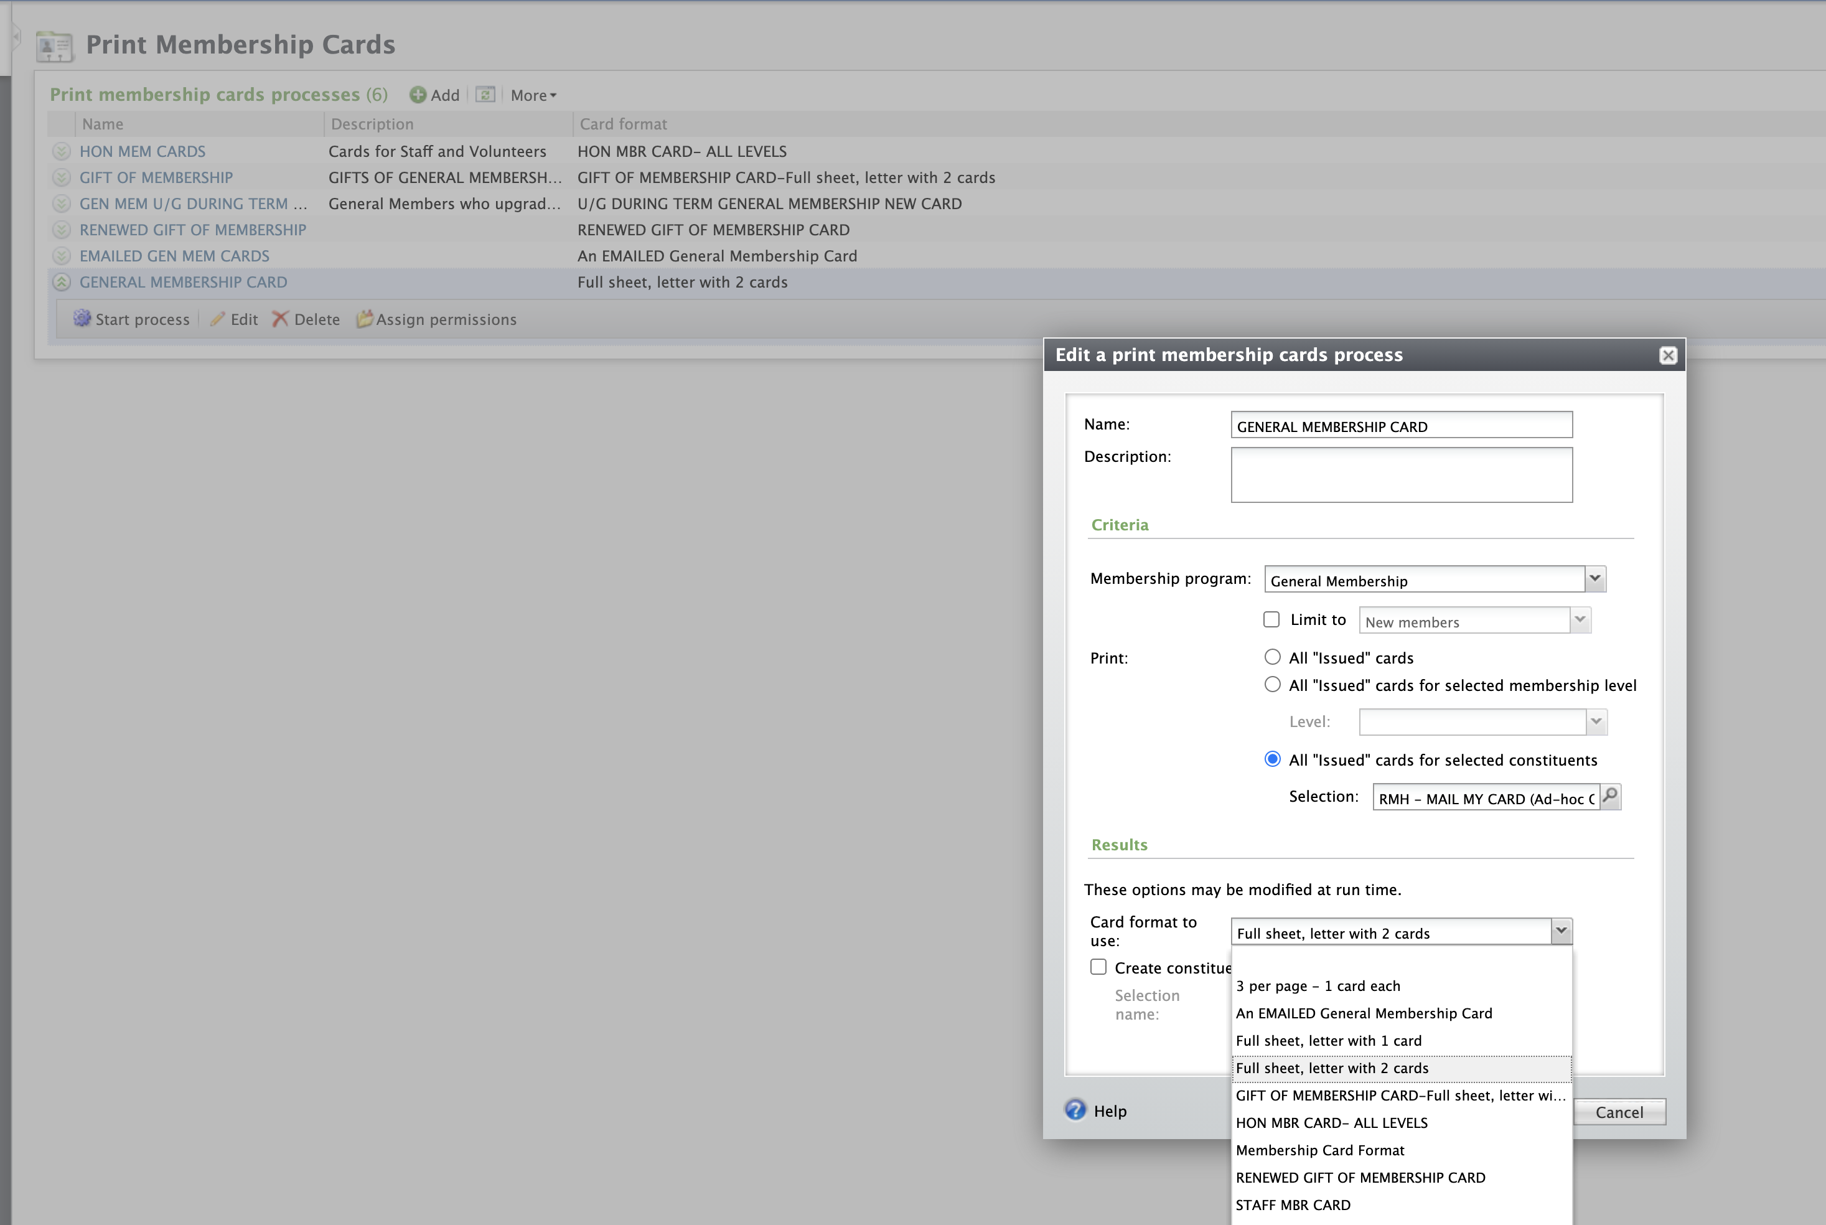Click the red Delete X icon
Viewport: 1826px width, 1225px height.
coord(281,319)
